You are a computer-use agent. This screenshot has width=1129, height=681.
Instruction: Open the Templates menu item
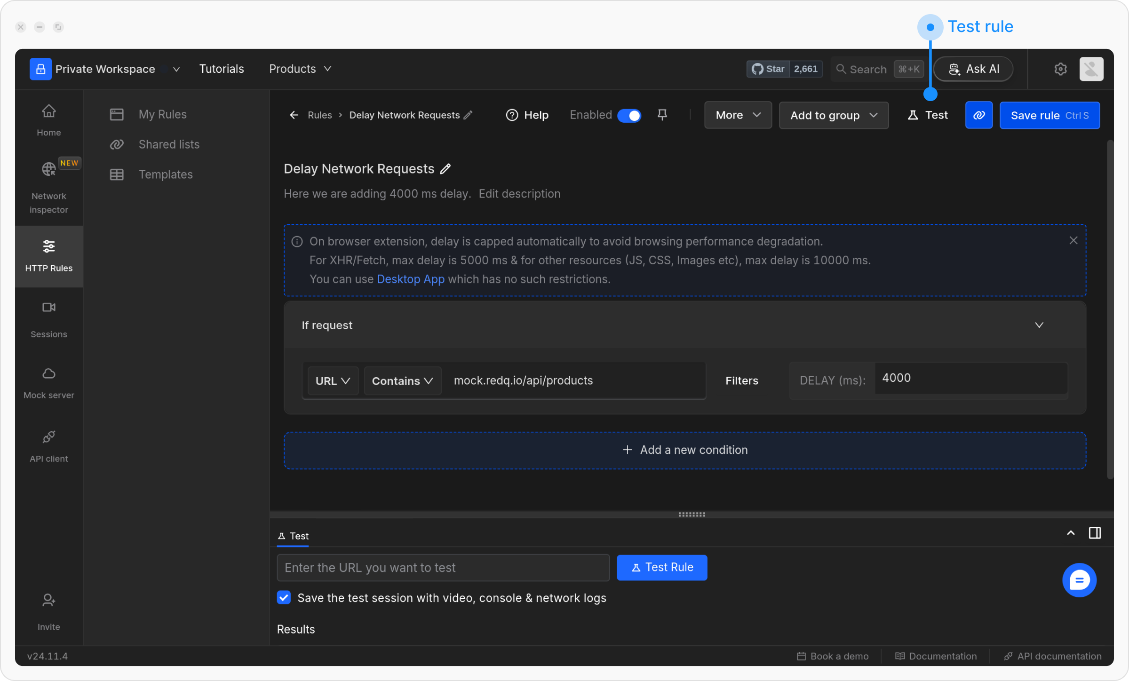(165, 174)
